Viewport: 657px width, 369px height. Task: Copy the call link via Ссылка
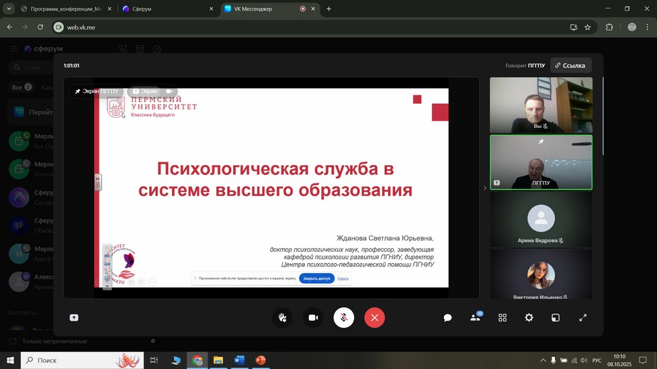coord(570,66)
